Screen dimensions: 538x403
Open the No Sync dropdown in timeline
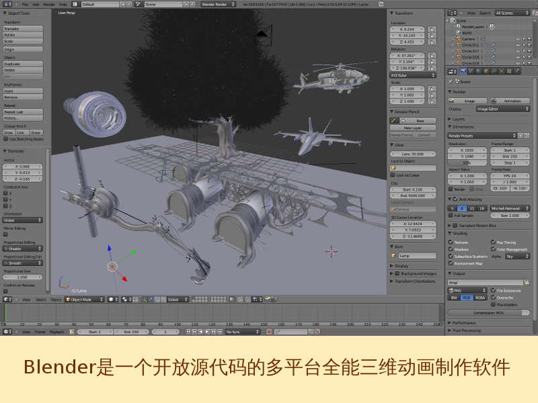(242, 332)
